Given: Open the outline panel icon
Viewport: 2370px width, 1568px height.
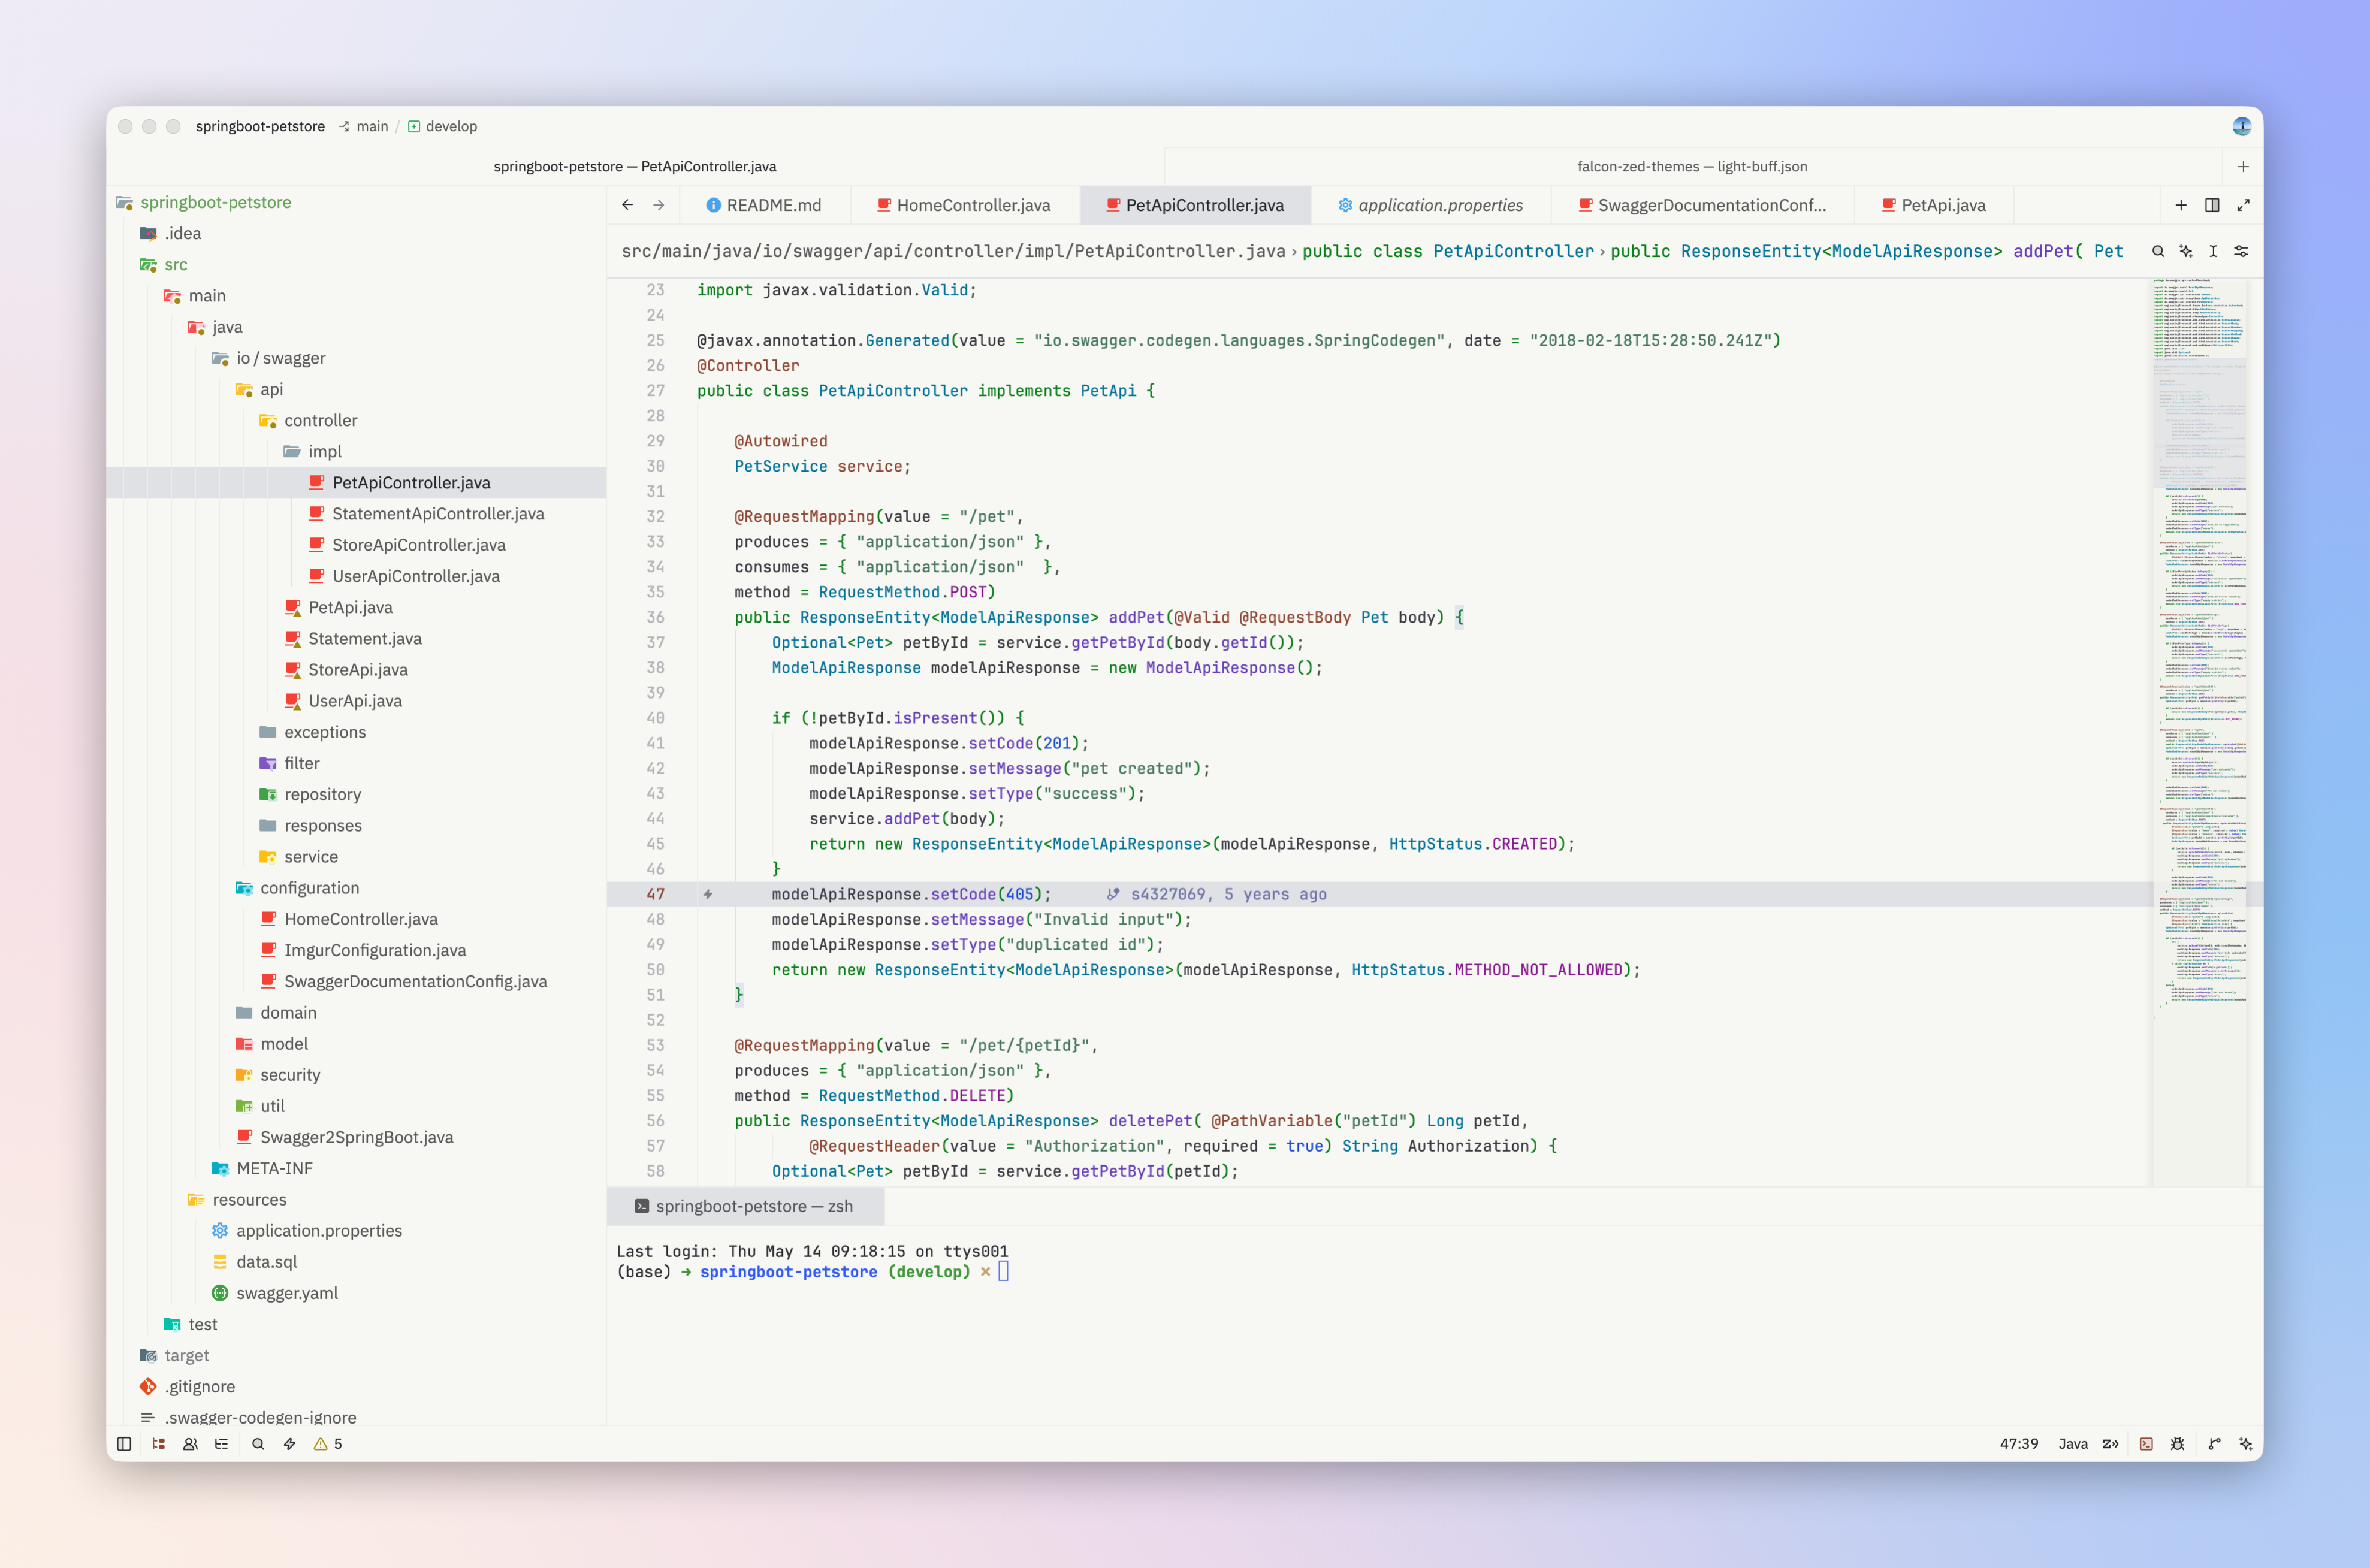Looking at the screenshot, I should (x=221, y=1444).
